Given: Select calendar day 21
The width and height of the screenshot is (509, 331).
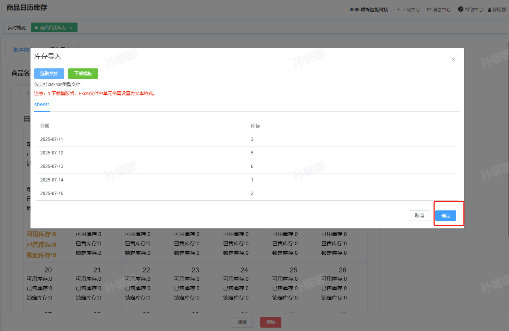Looking at the screenshot, I should point(97,270).
